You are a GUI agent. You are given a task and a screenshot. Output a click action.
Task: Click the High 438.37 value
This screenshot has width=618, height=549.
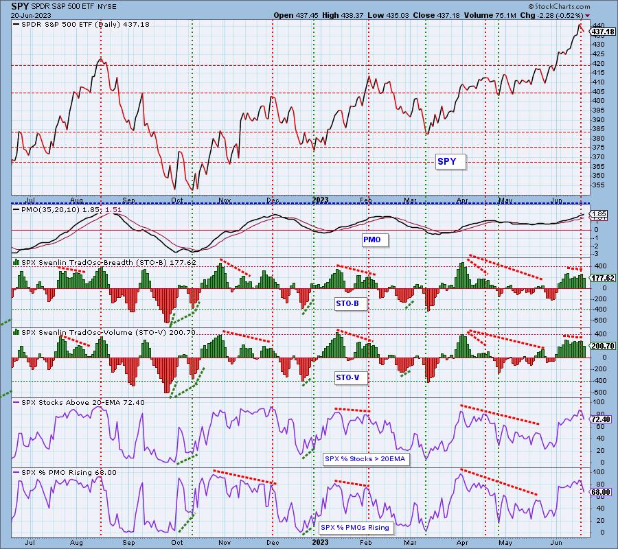pos(343,15)
